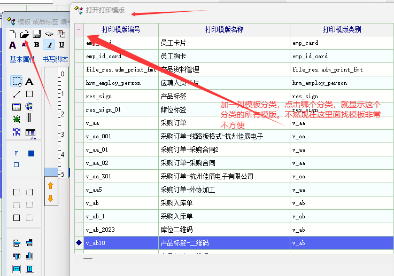Select the globe image tool
394x276 pixels.
[29, 107]
